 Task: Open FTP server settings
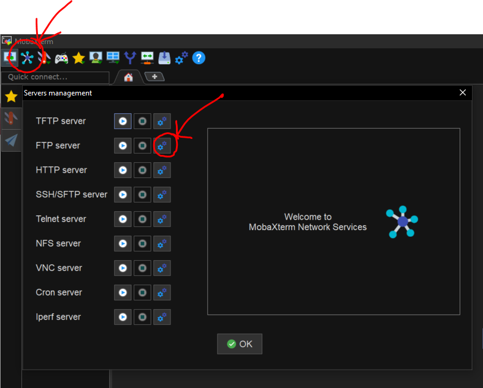coord(162,146)
